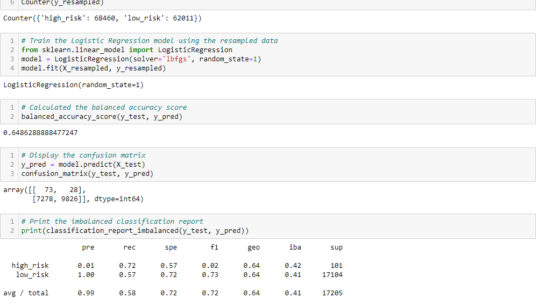The height and width of the screenshot is (305, 539).
Task: Click the 'f1' column header in report
Action: click(214, 247)
